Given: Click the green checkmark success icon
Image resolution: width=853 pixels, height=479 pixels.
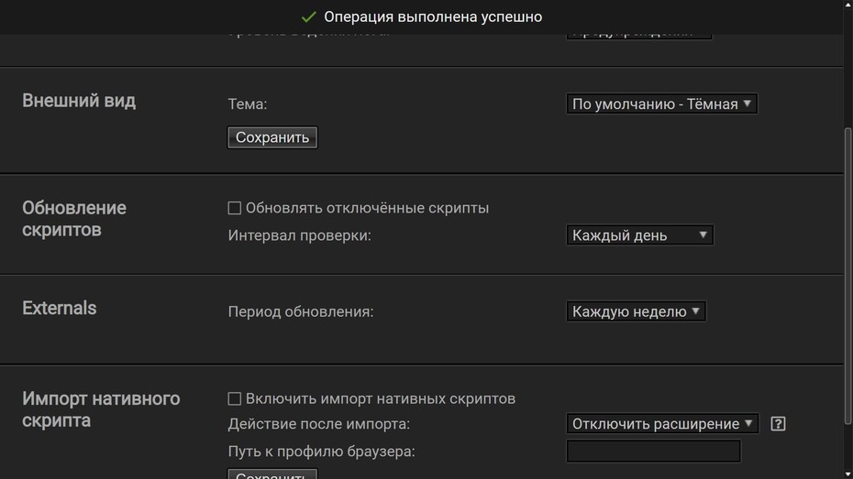Looking at the screenshot, I should [308, 16].
